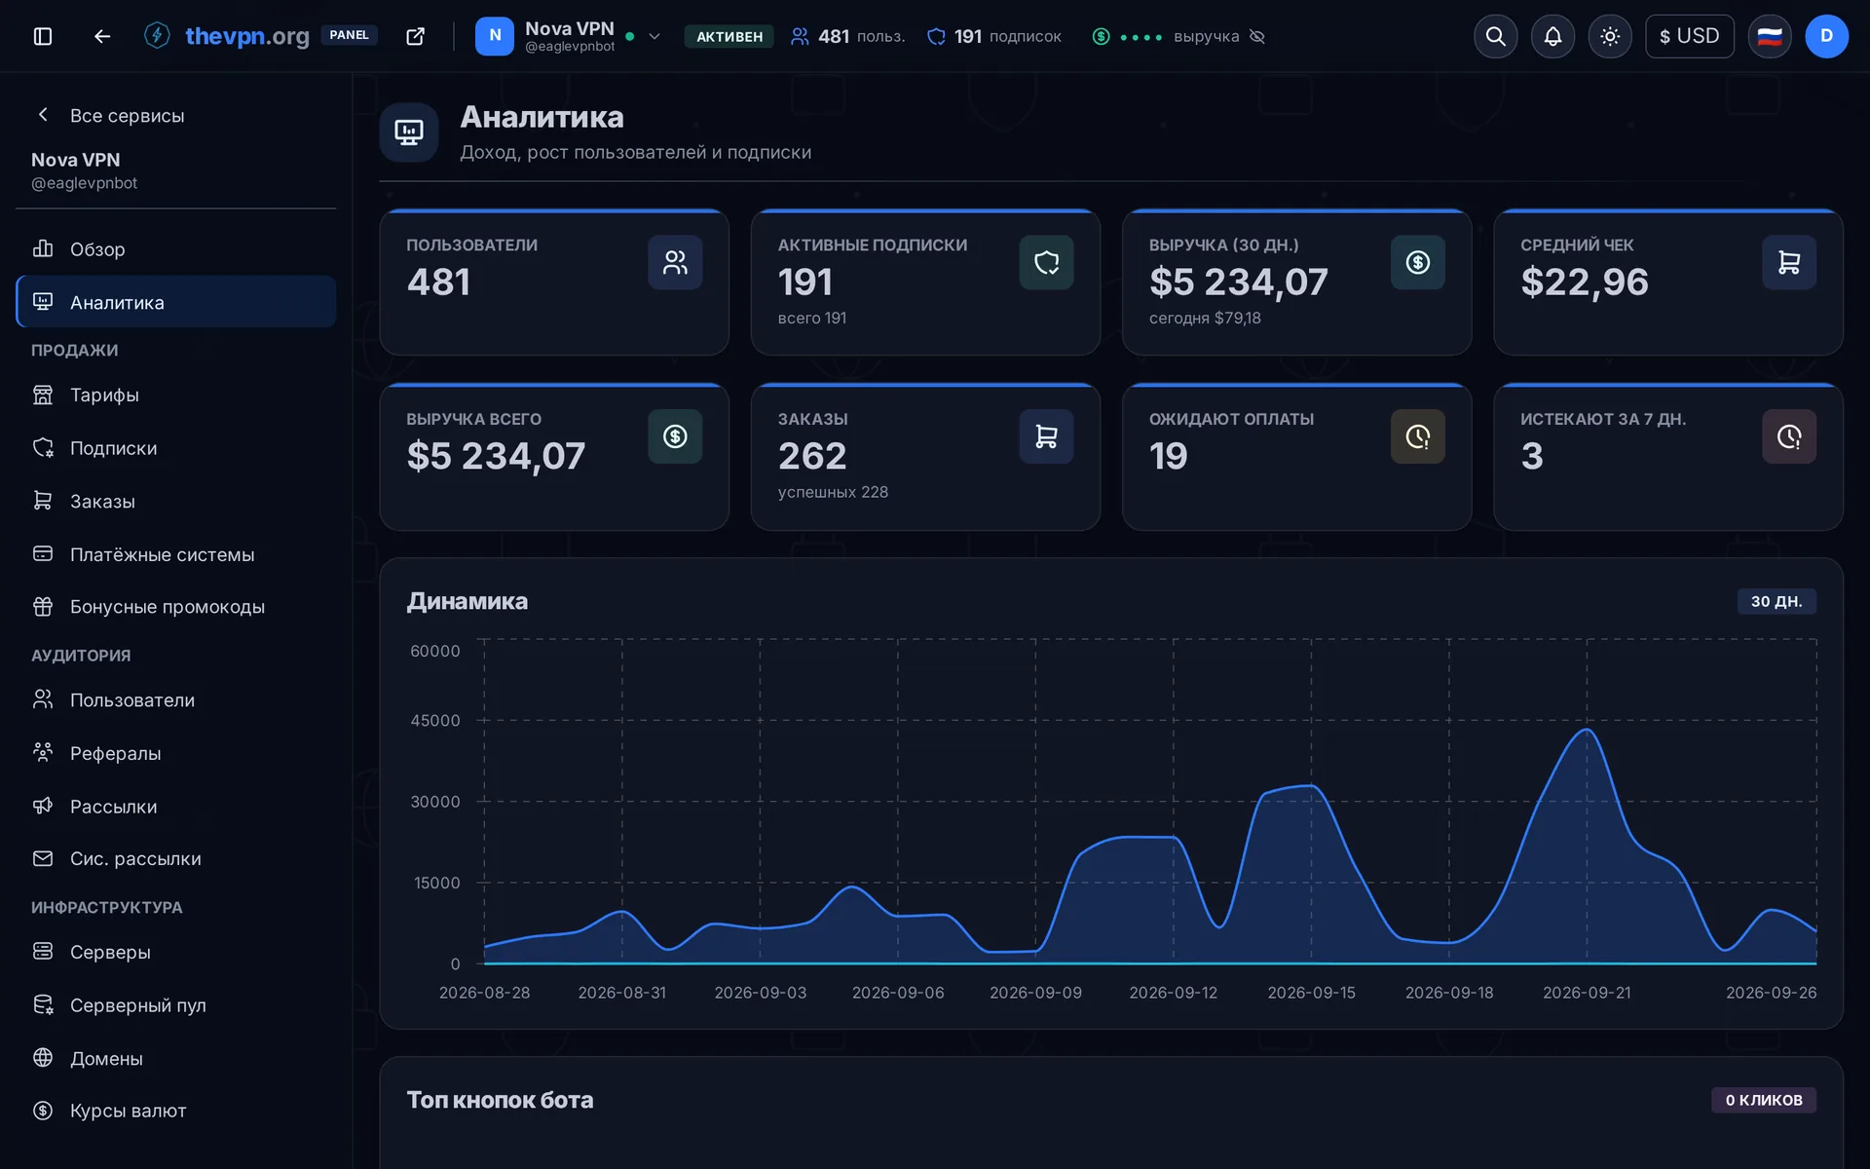Open the user avatar D

pos(1826,36)
